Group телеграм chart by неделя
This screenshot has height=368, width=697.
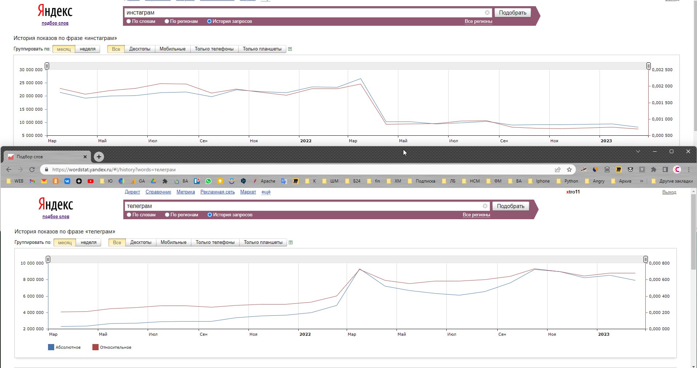click(x=88, y=242)
